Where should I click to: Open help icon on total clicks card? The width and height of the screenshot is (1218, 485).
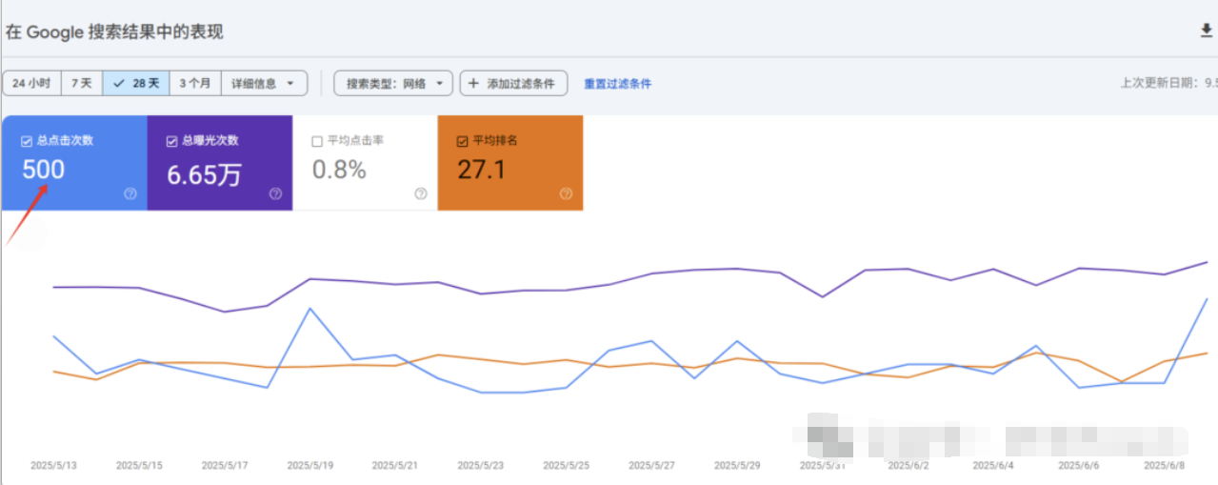pyautogui.click(x=130, y=193)
